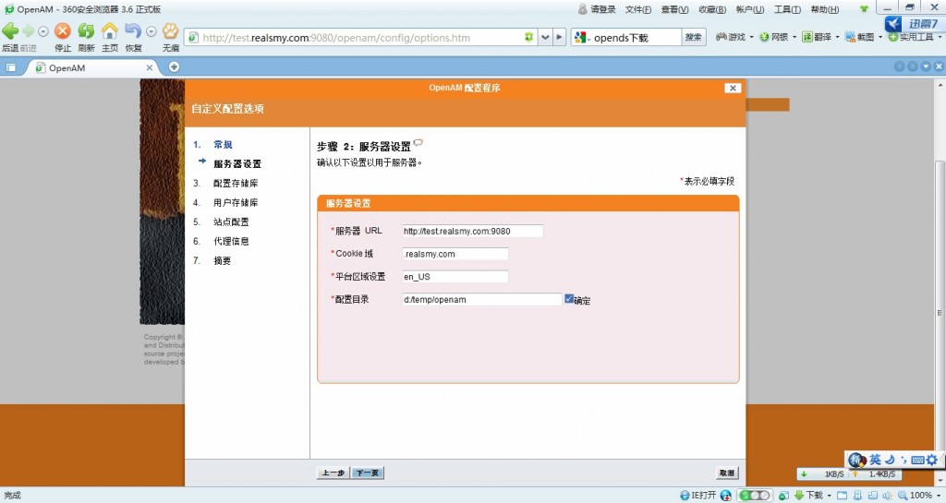Click IE打开 in status bar
The width and height of the screenshot is (946, 503).
[x=698, y=496]
